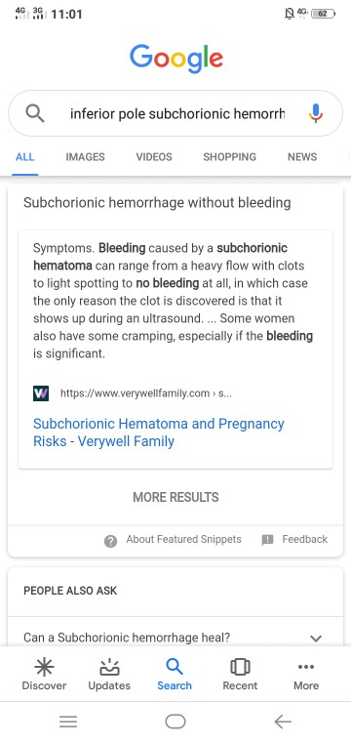Image resolution: width=351 pixels, height=742 pixels.
Task: Tap the MORE RESULTS button
Action: (x=175, y=497)
